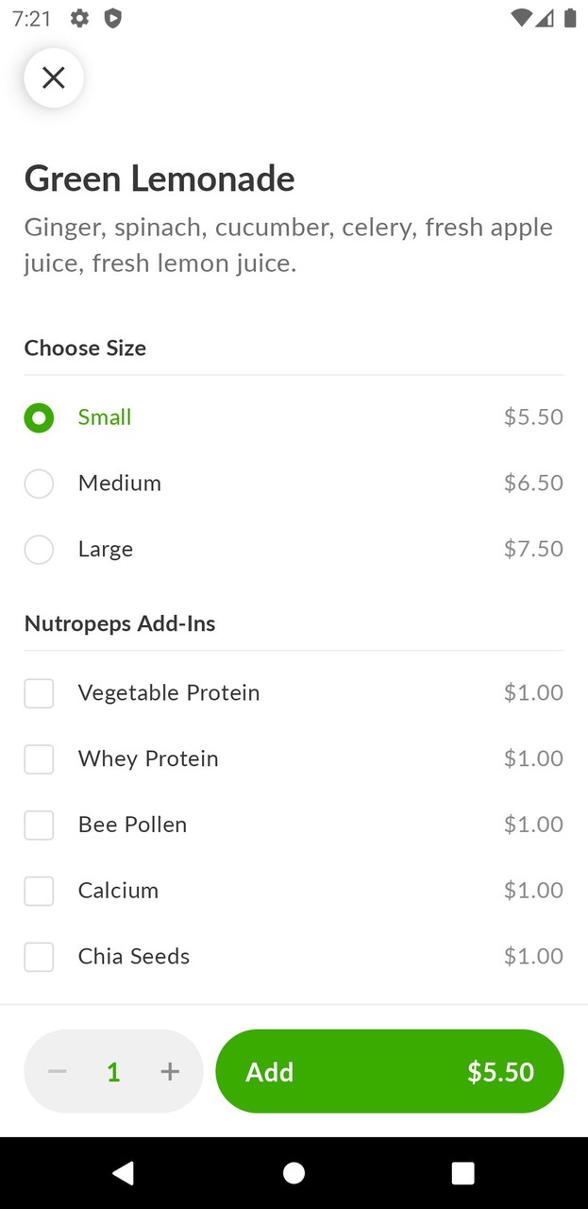
Task: Choose the Medium size radio button
Action: 39,484
